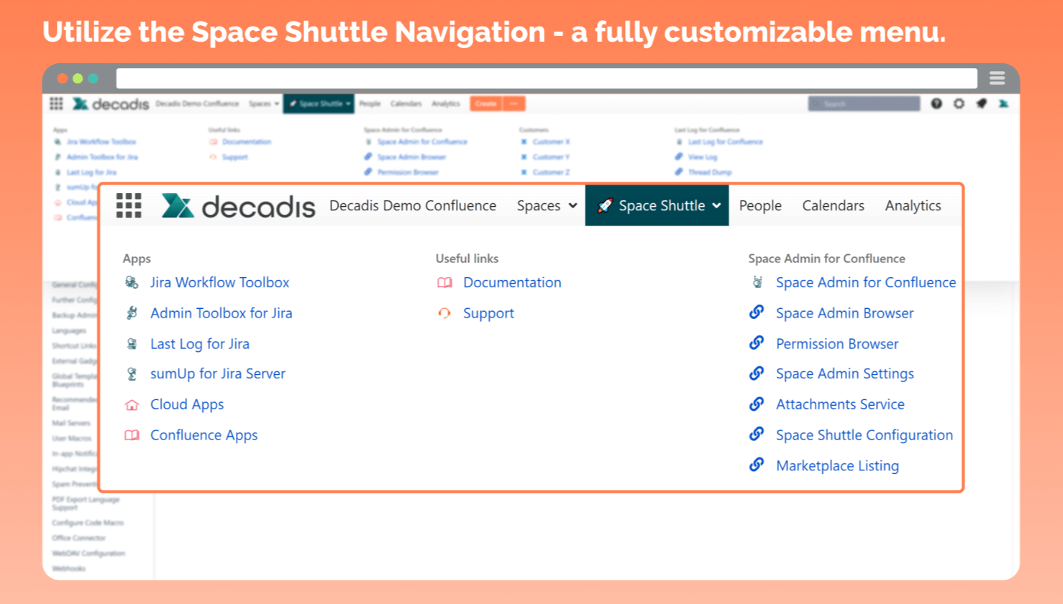The width and height of the screenshot is (1063, 604).
Task: Open People in the enlarged menu
Action: 760,206
